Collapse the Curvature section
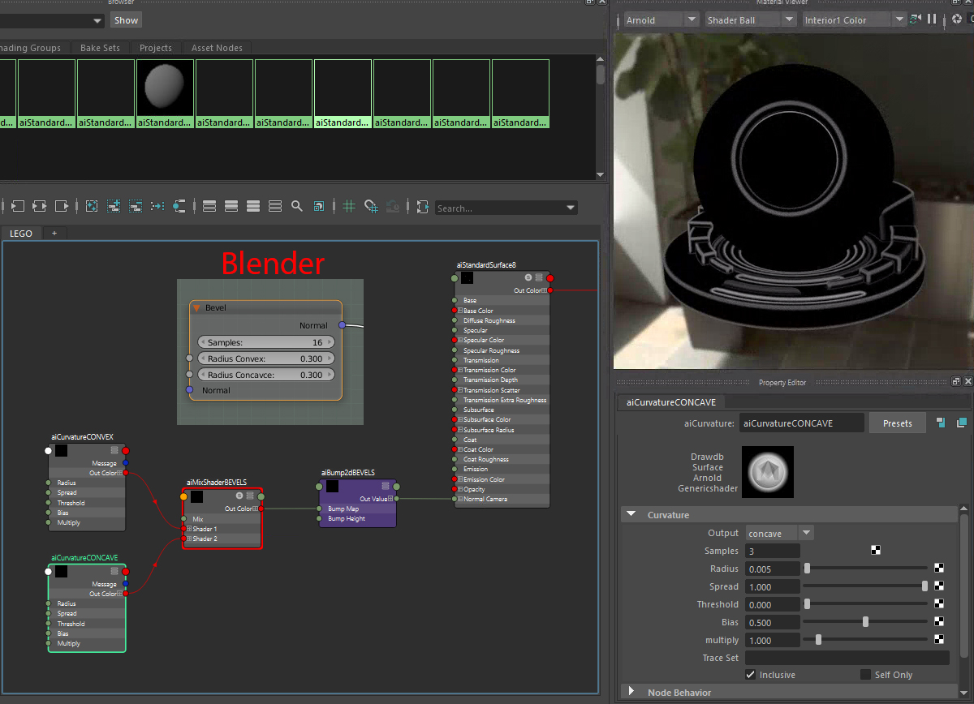This screenshot has width=974, height=704. [631, 514]
